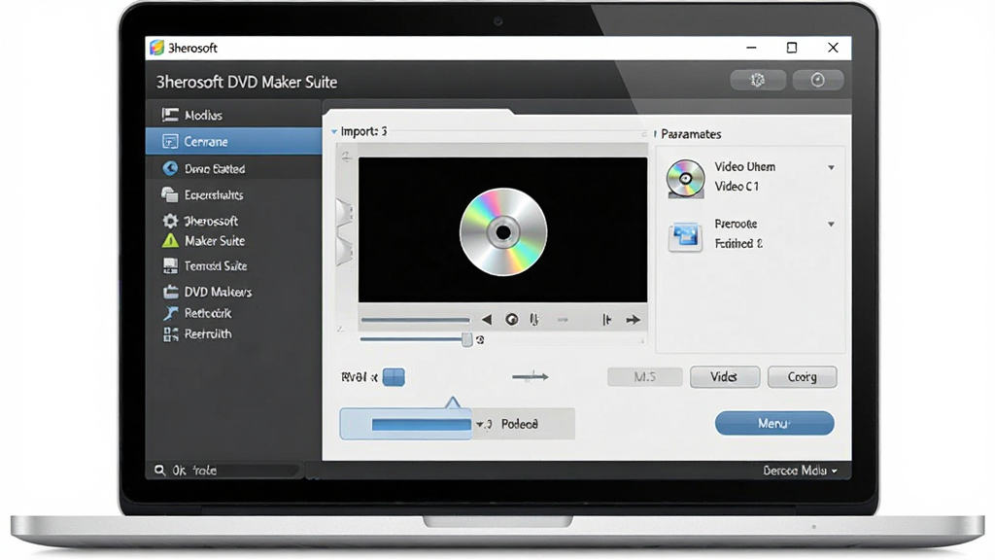995x560 pixels.
Task: Click the Ecperstraitts sidebar icon
Action: click(x=169, y=194)
